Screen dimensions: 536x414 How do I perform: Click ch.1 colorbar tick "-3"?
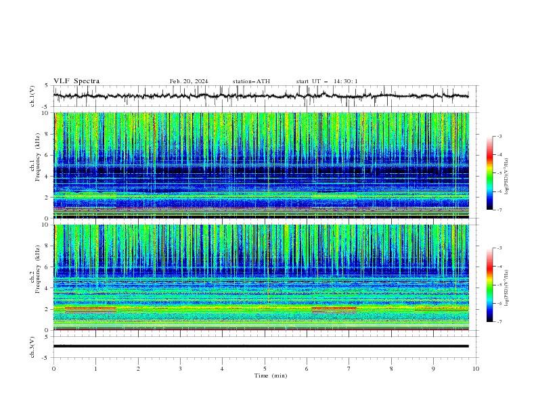[x=499, y=136]
